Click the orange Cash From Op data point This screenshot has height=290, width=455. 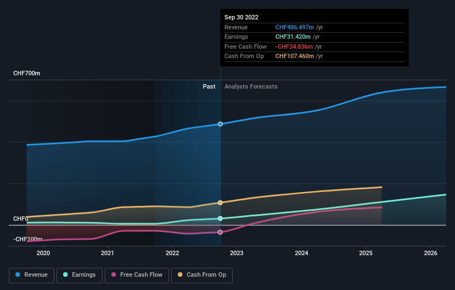tap(220, 203)
